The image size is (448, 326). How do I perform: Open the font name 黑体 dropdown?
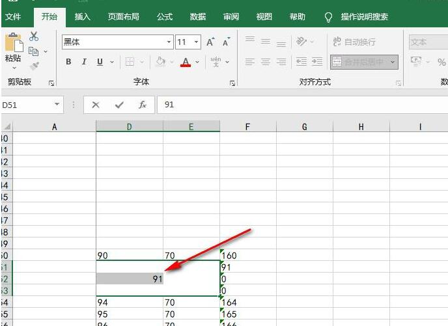tap(169, 42)
